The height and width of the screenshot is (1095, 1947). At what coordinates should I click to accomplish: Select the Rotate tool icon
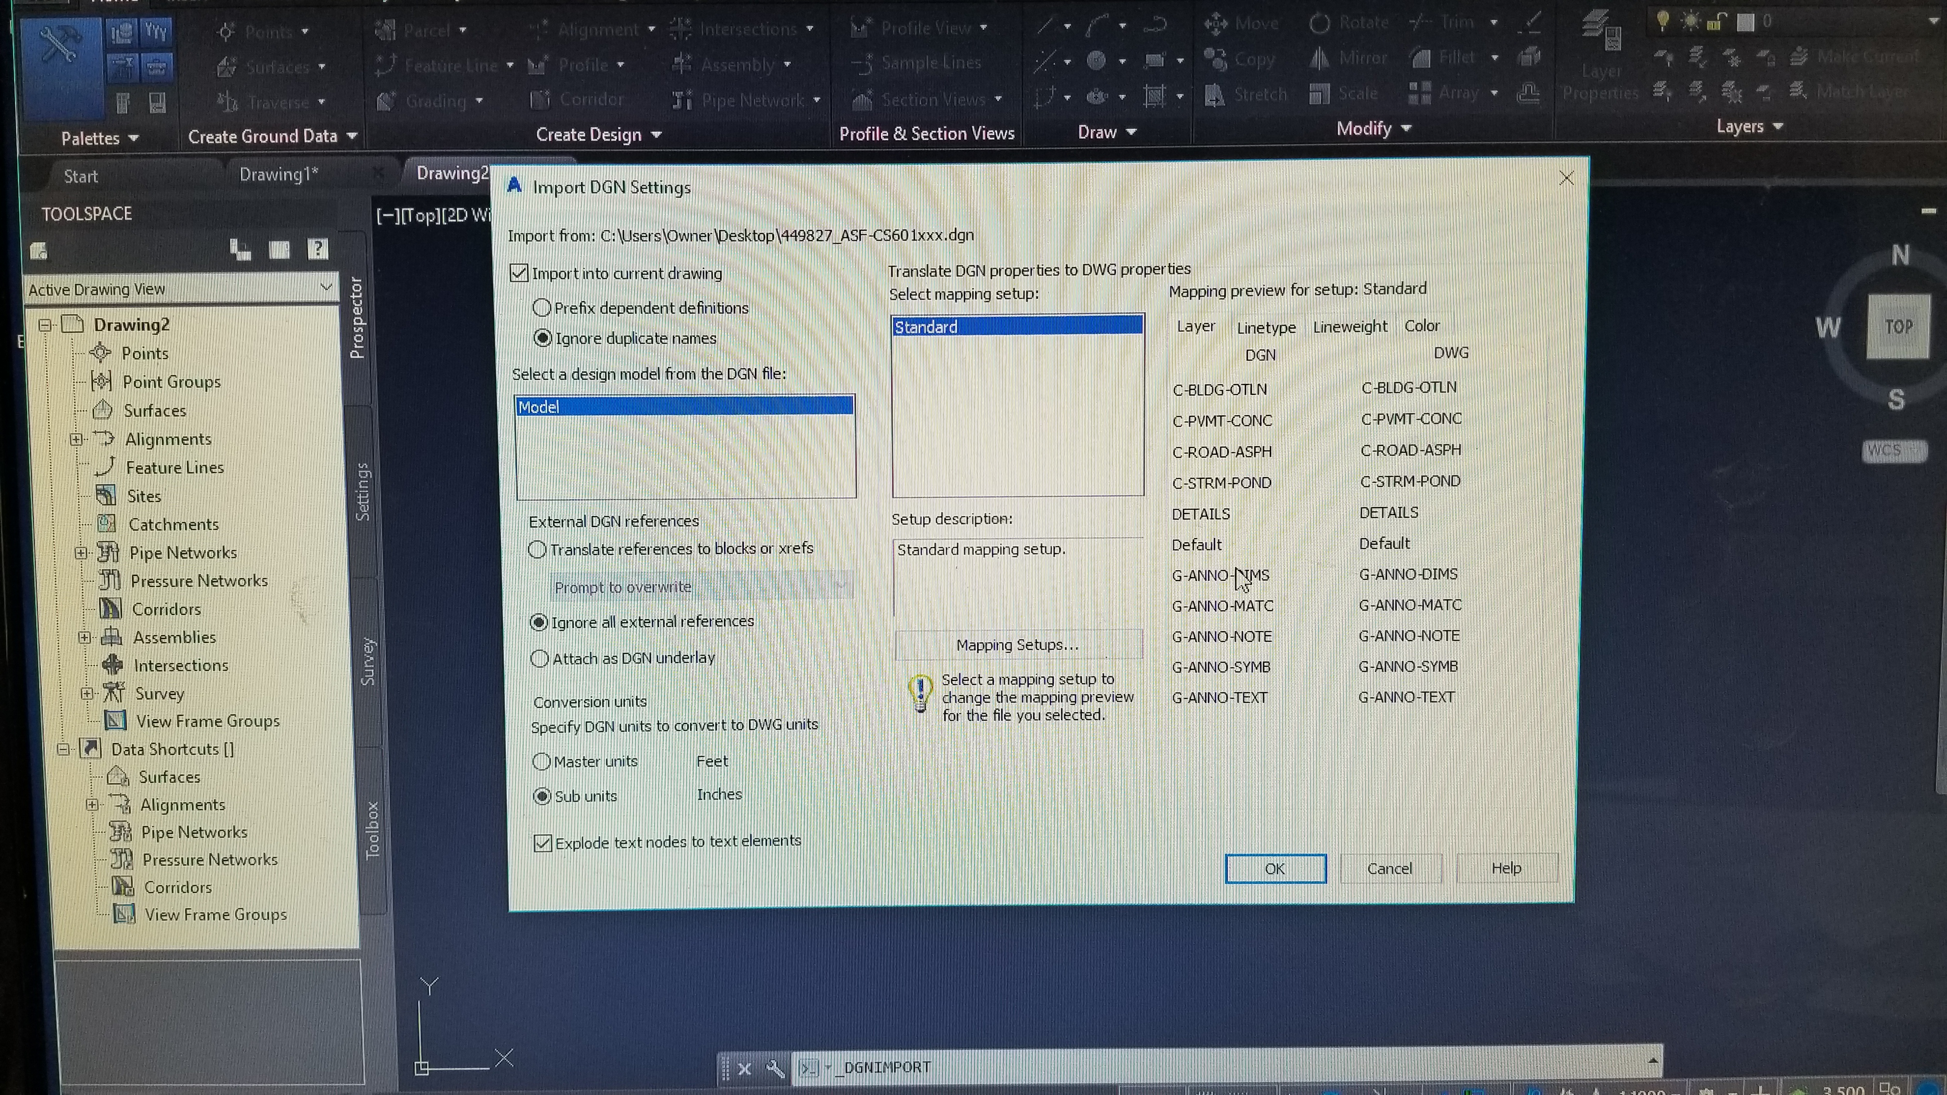tap(1320, 24)
